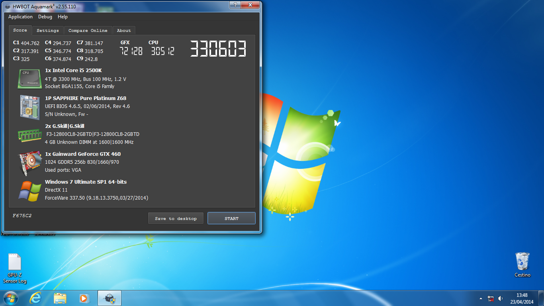Click the C1 value 404.762
544x306 pixels.
[x=30, y=43]
